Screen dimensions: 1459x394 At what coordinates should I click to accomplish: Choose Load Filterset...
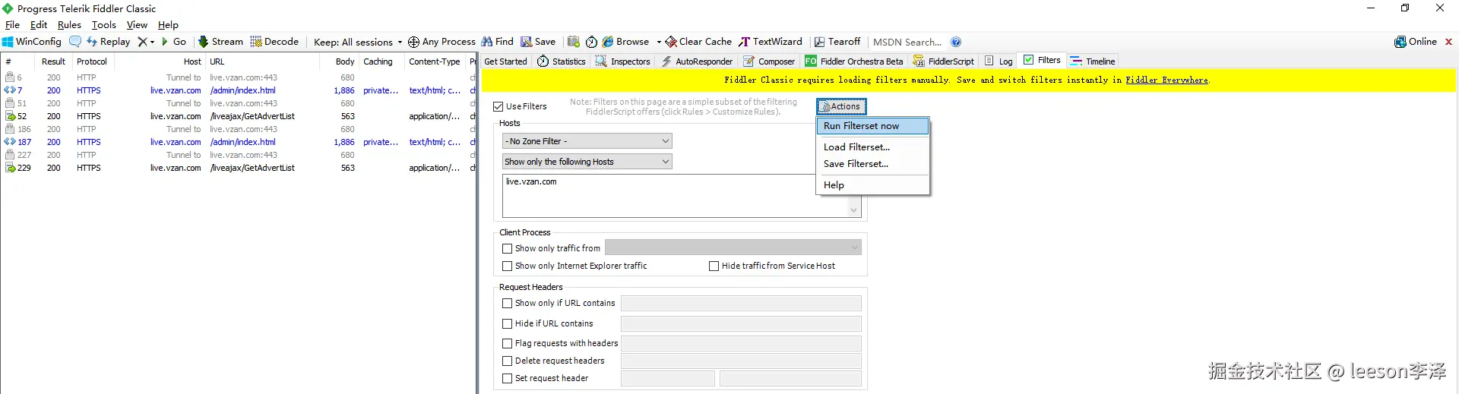[x=872, y=147]
